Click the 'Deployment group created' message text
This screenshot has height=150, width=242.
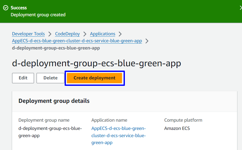tap(38, 15)
